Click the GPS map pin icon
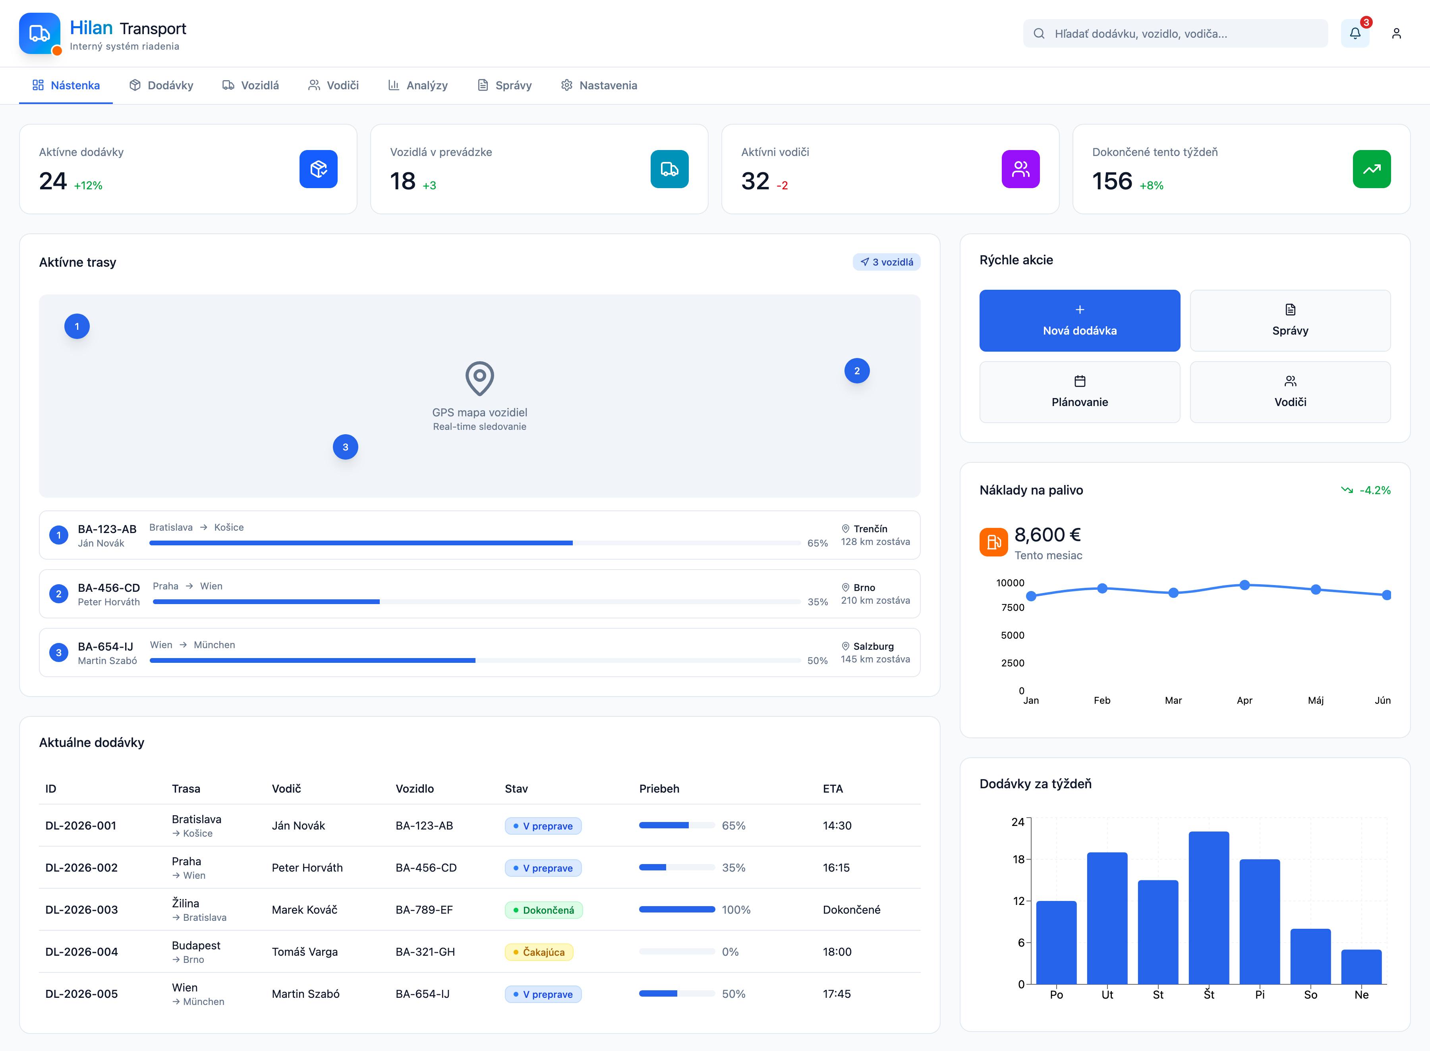This screenshot has width=1430, height=1051. pos(479,378)
